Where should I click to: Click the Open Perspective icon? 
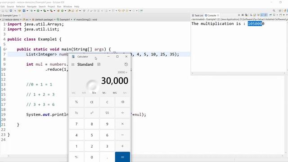[x=280, y=11]
